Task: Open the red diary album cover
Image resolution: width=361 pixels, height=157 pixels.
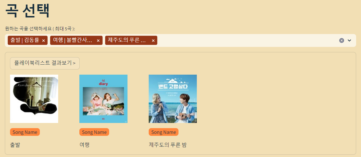Action: (x=103, y=99)
